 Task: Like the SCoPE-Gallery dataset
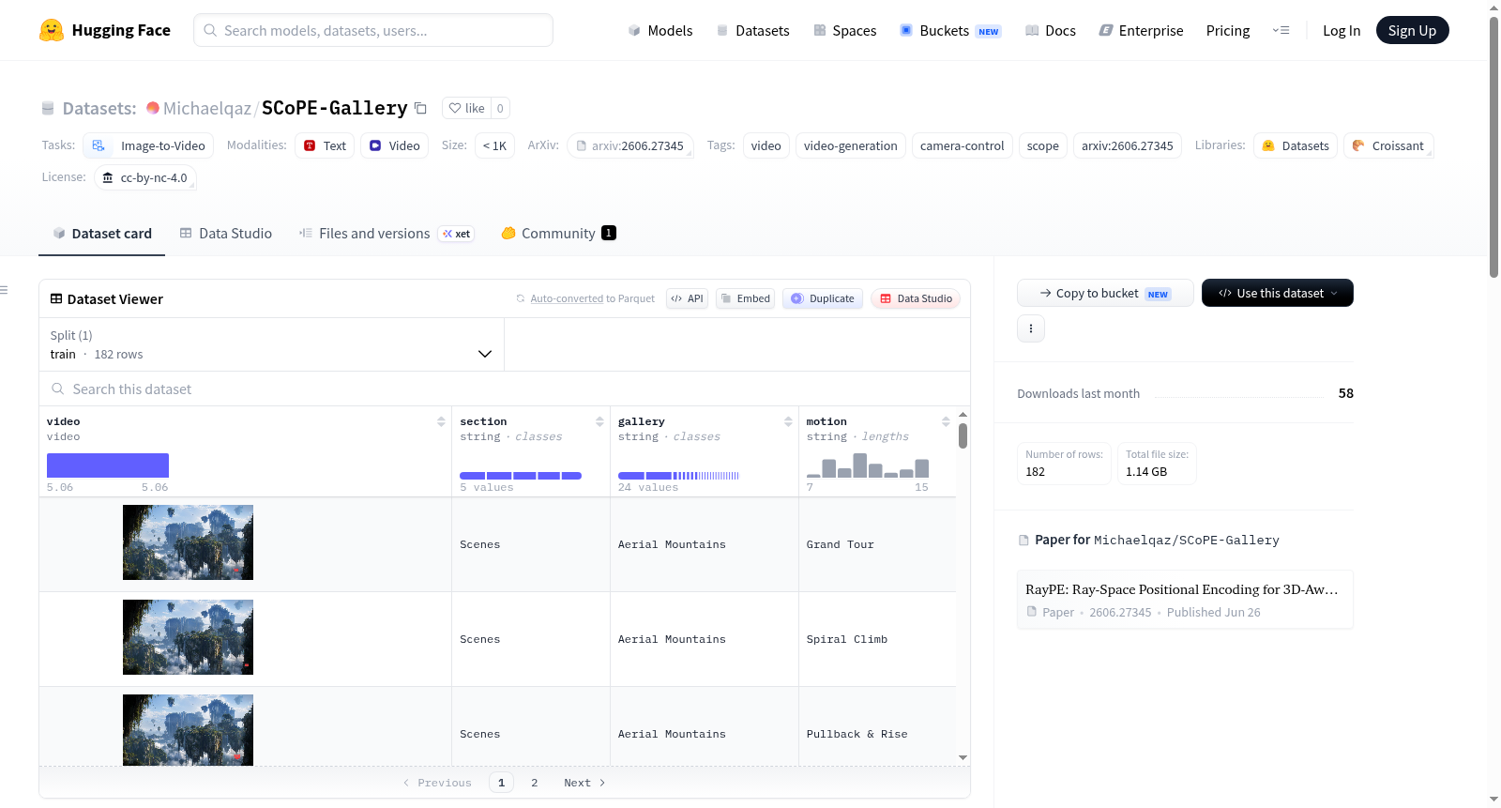click(x=466, y=108)
